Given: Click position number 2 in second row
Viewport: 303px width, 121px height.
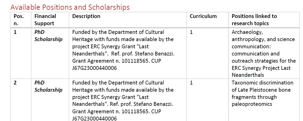Looking at the screenshot, I should coord(15,83).
